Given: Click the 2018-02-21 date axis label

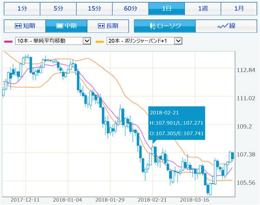Looking at the screenshot, I should (x=152, y=200).
